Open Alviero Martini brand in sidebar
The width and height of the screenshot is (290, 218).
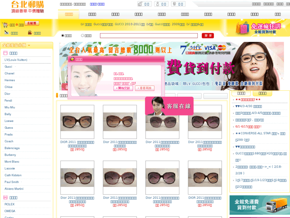tap(14, 189)
